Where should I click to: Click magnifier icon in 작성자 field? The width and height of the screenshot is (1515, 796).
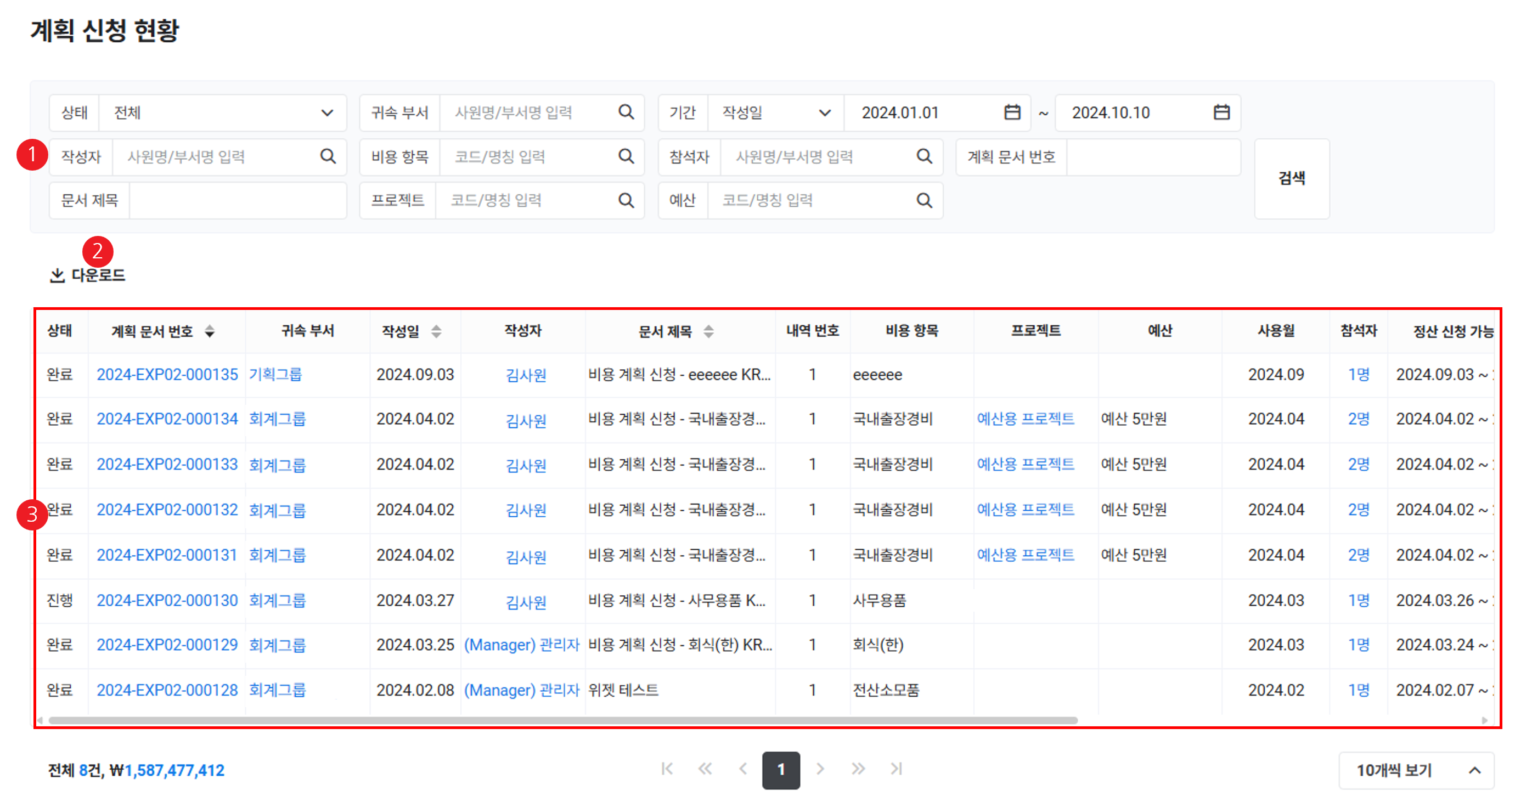(328, 156)
